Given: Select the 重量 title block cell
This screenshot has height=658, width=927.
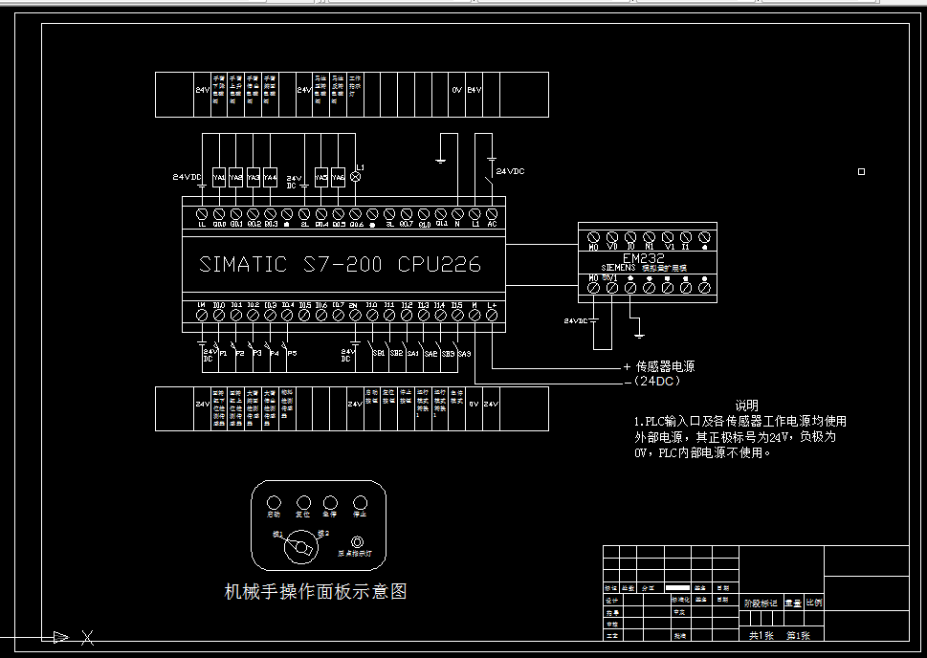Looking at the screenshot, I should [793, 603].
